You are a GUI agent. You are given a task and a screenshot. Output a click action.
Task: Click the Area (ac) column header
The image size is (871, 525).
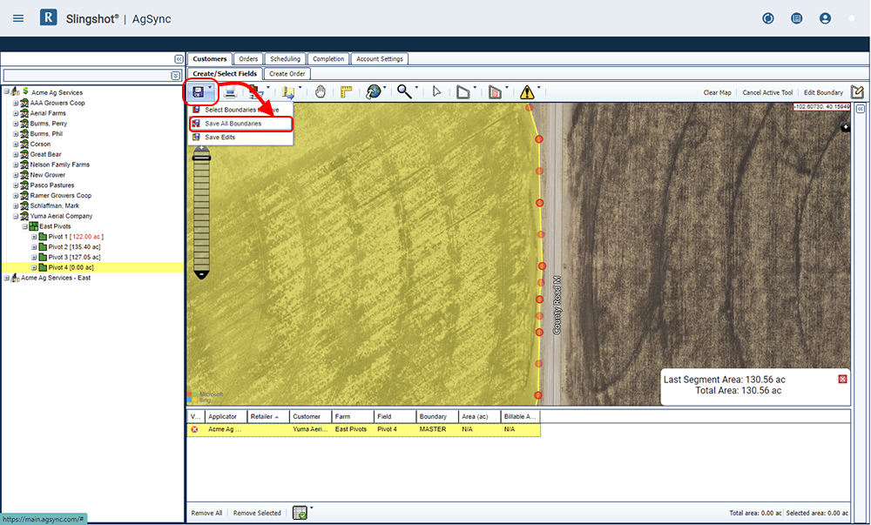pos(480,416)
